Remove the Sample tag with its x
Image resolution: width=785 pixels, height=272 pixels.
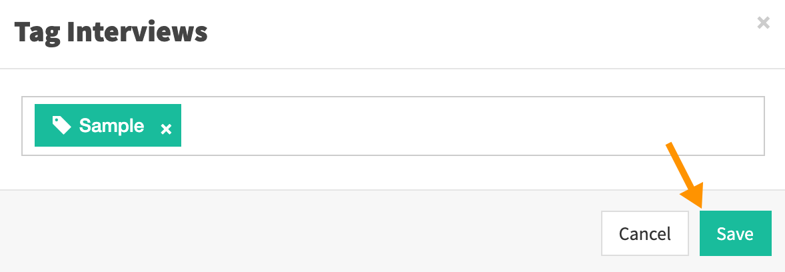[x=166, y=130]
